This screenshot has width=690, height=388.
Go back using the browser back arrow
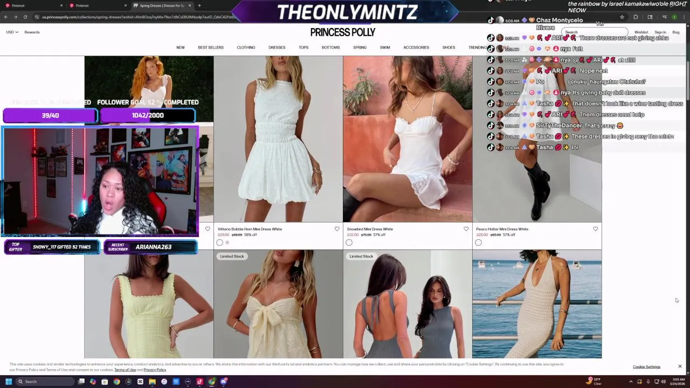[x=6, y=17]
